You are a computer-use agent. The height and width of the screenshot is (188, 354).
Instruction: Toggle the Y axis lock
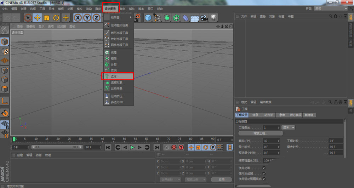pos(87,18)
